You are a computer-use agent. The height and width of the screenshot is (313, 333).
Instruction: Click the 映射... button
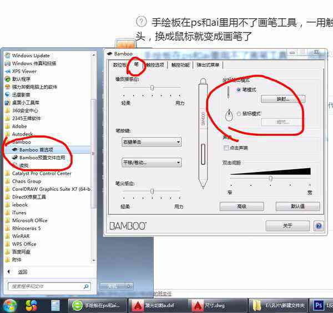[283, 99]
